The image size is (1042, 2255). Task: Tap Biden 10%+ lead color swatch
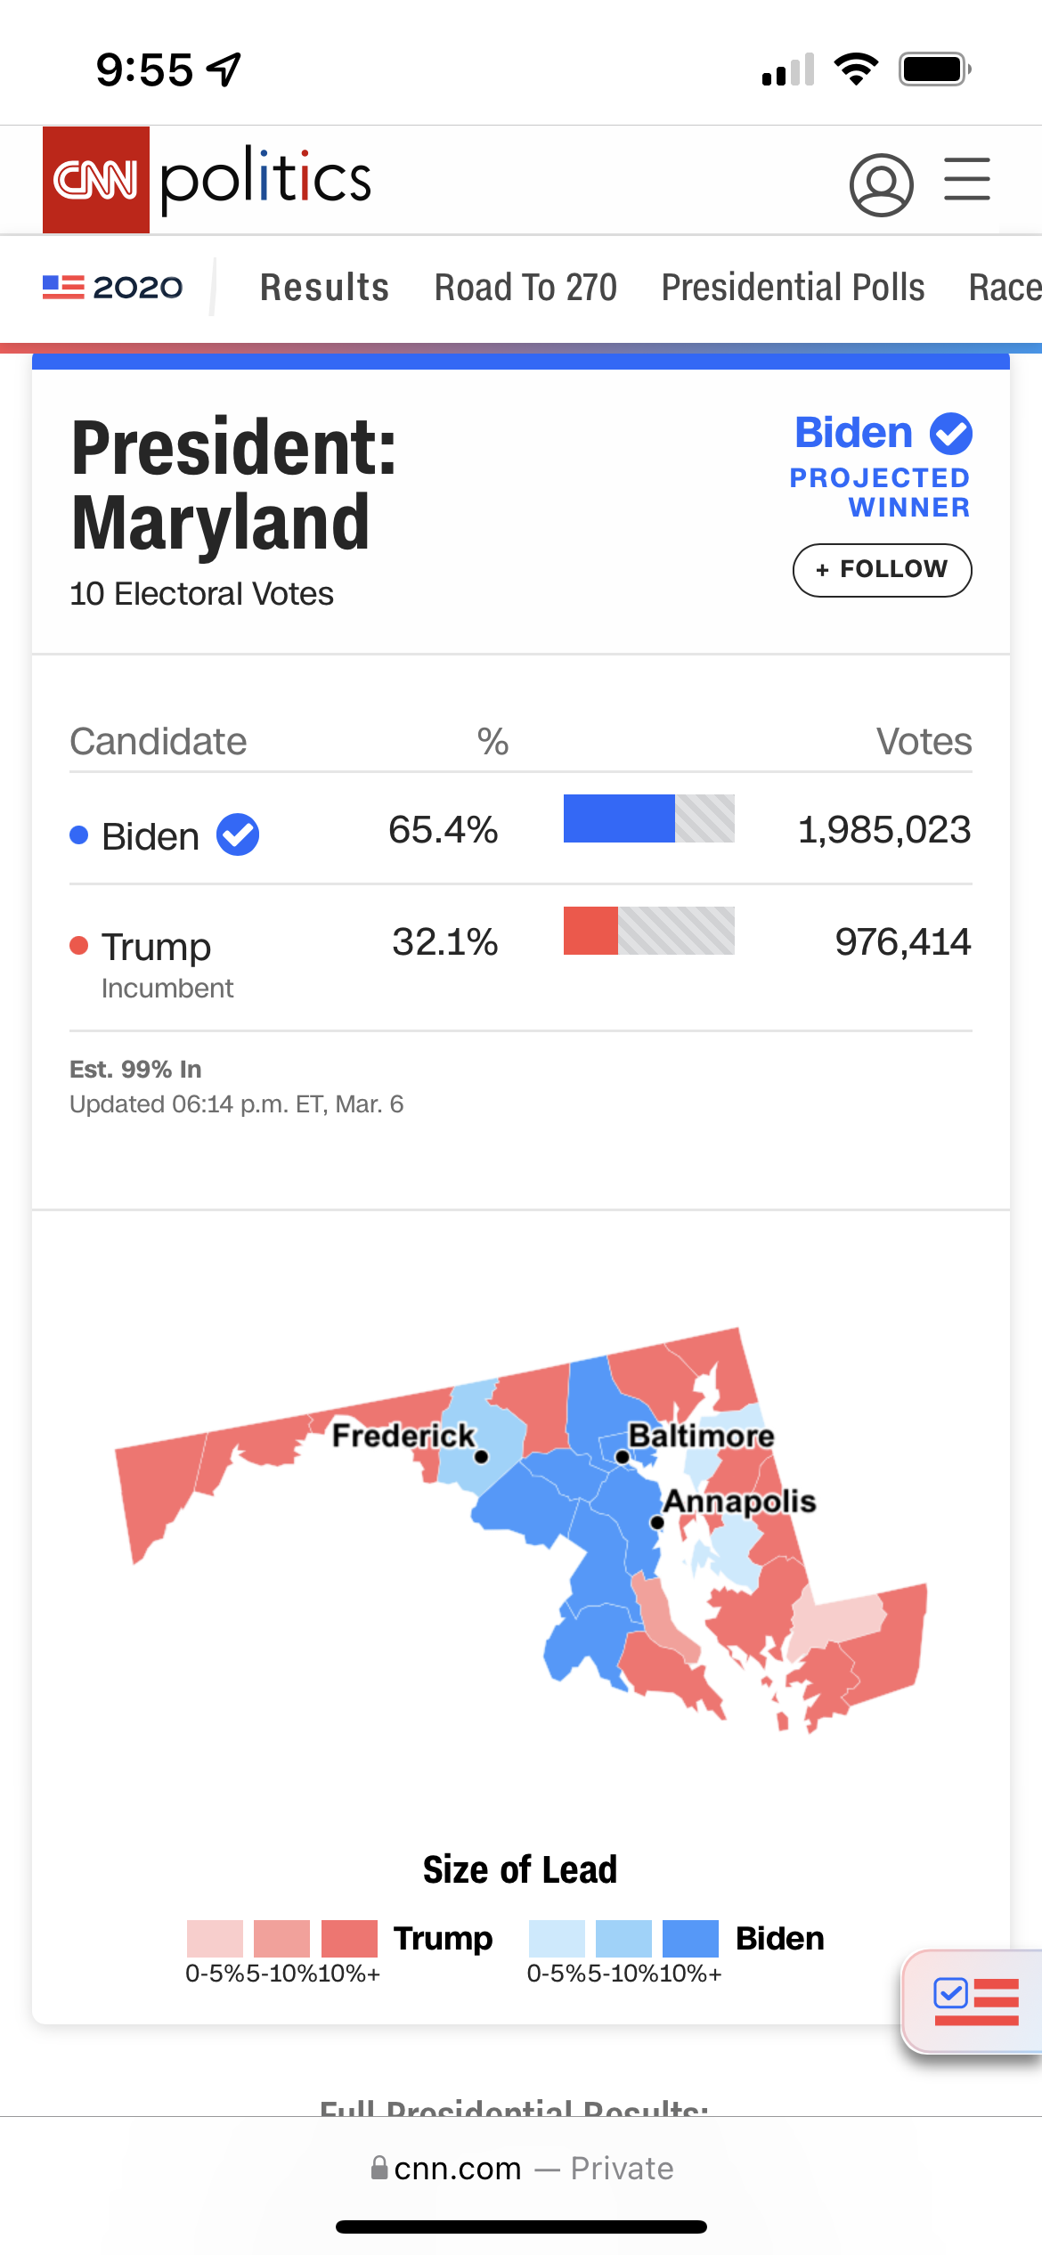690,1938
